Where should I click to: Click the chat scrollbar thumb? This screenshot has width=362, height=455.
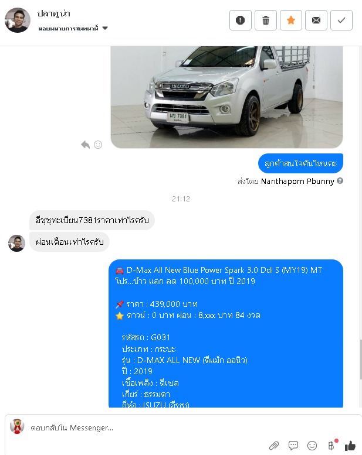(x=361, y=360)
